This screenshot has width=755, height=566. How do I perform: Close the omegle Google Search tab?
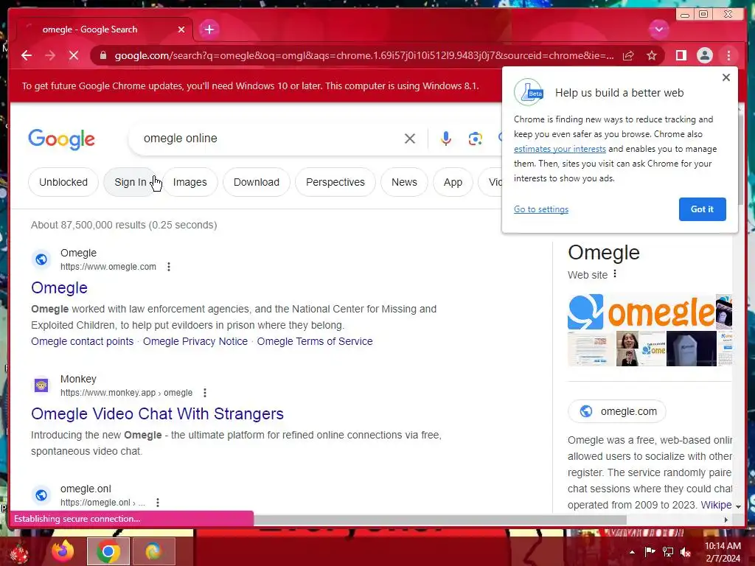(x=181, y=29)
